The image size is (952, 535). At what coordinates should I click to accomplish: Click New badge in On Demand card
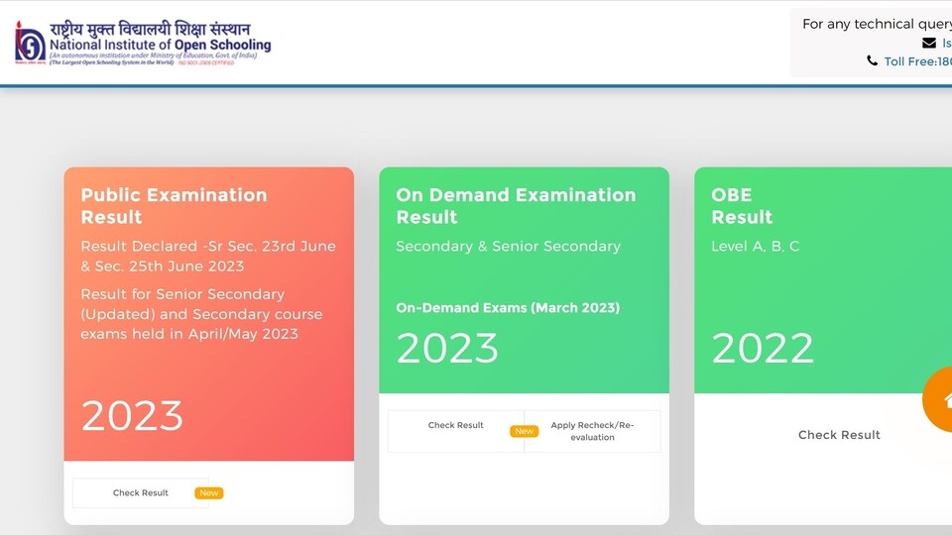point(524,431)
